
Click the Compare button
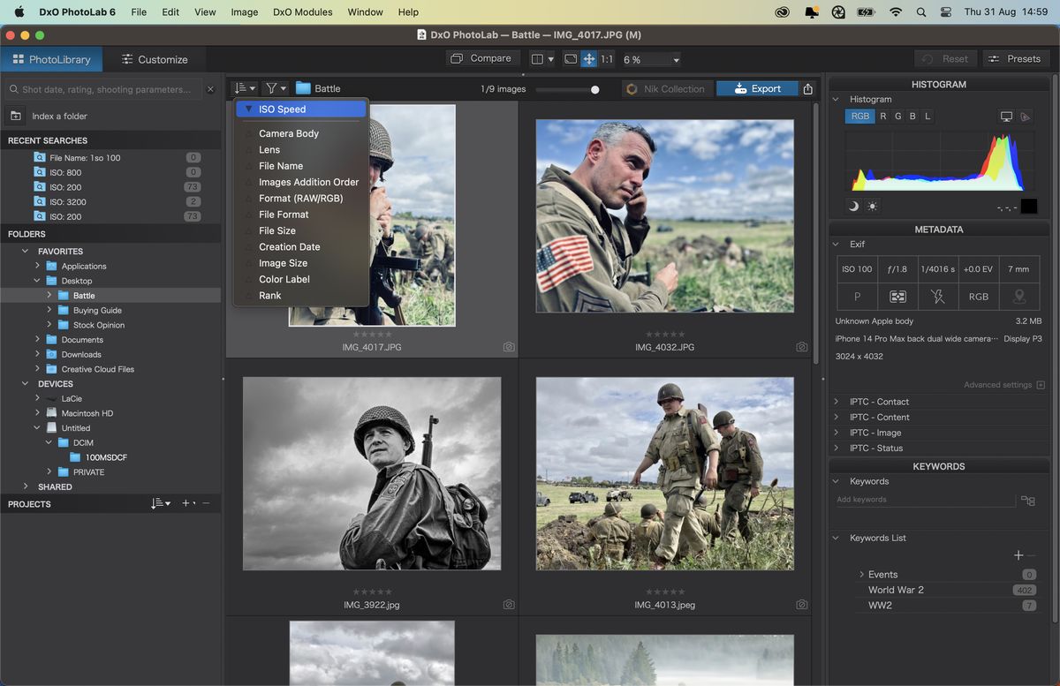click(x=481, y=59)
